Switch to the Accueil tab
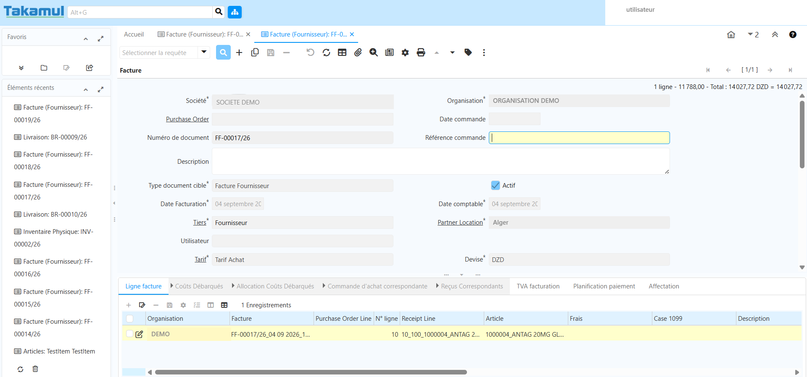This screenshot has width=807, height=377. pyautogui.click(x=134, y=34)
